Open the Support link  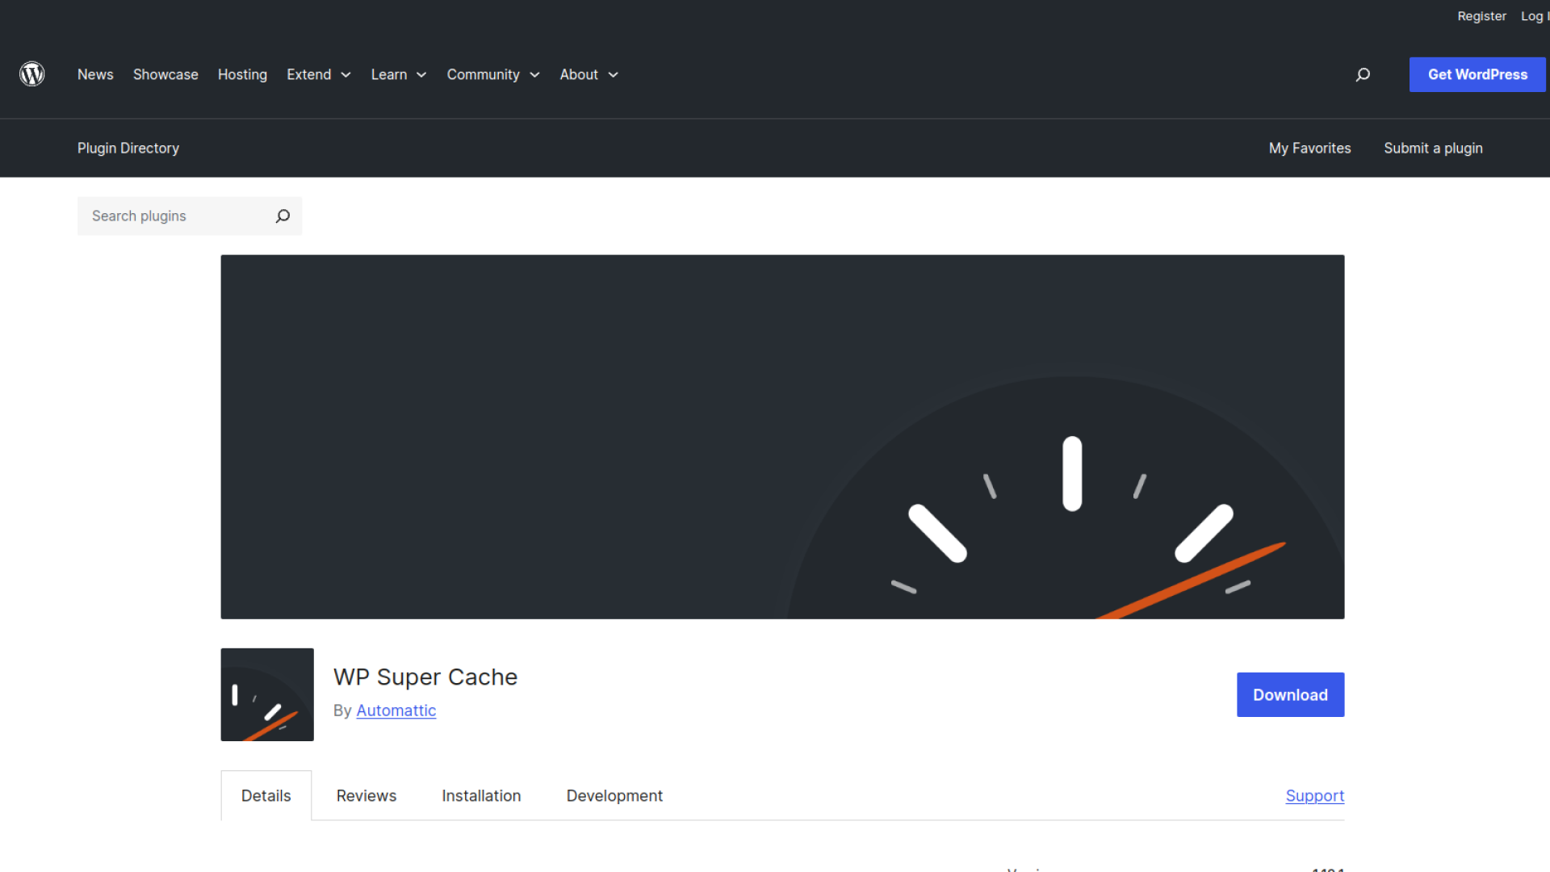pyautogui.click(x=1314, y=795)
